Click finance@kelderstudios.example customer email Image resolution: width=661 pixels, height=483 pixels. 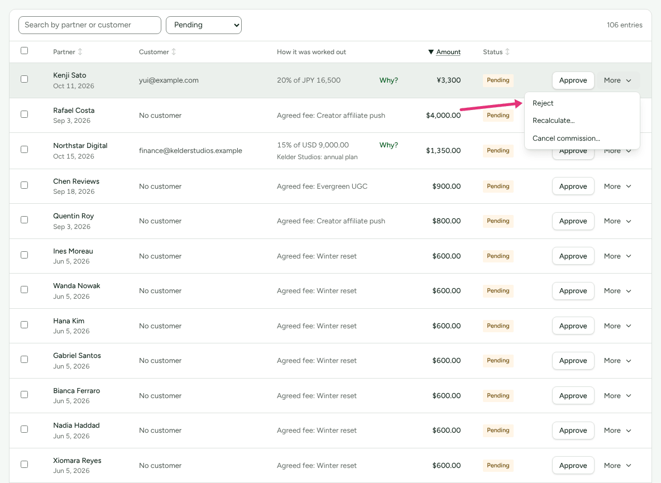coord(190,150)
